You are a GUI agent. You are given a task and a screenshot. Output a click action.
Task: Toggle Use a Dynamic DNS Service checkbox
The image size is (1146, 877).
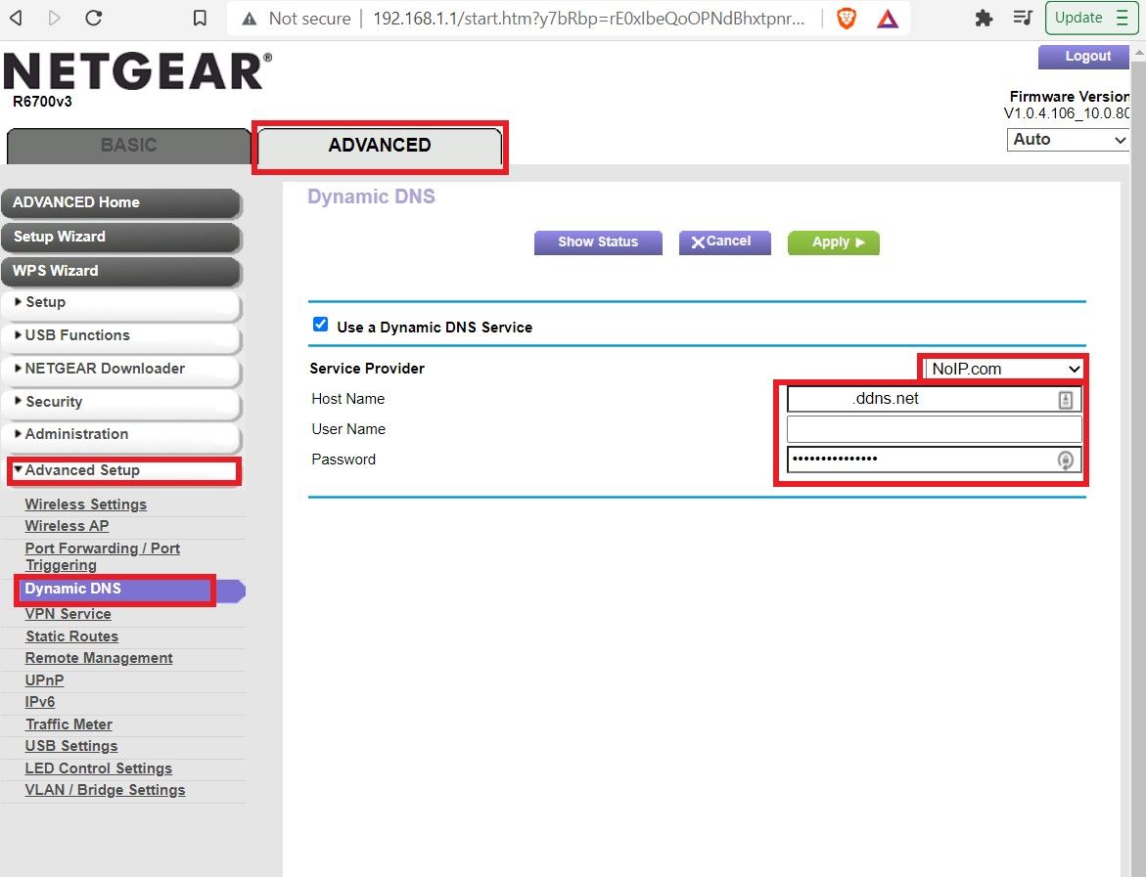pos(320,325)
